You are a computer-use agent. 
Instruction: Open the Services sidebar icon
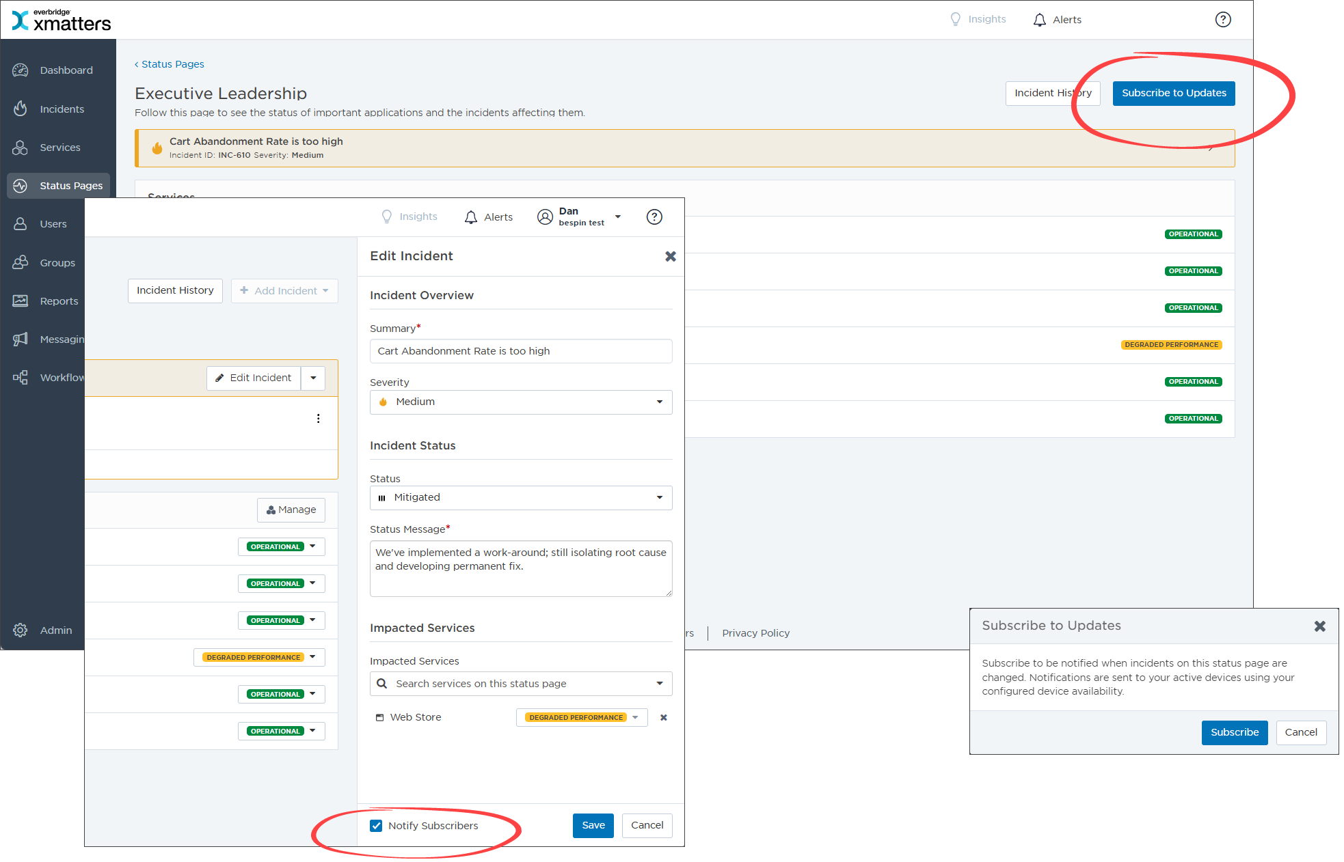(x=21, y=148)
